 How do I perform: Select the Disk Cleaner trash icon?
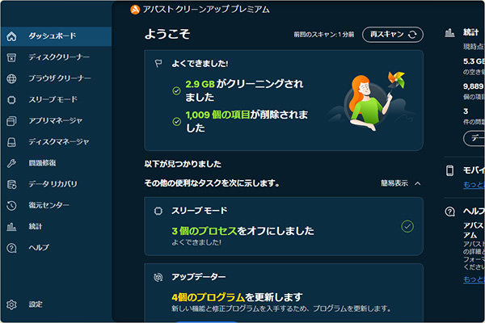(11, 57)
